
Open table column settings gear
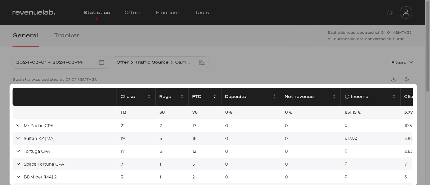tap(407, 79)
